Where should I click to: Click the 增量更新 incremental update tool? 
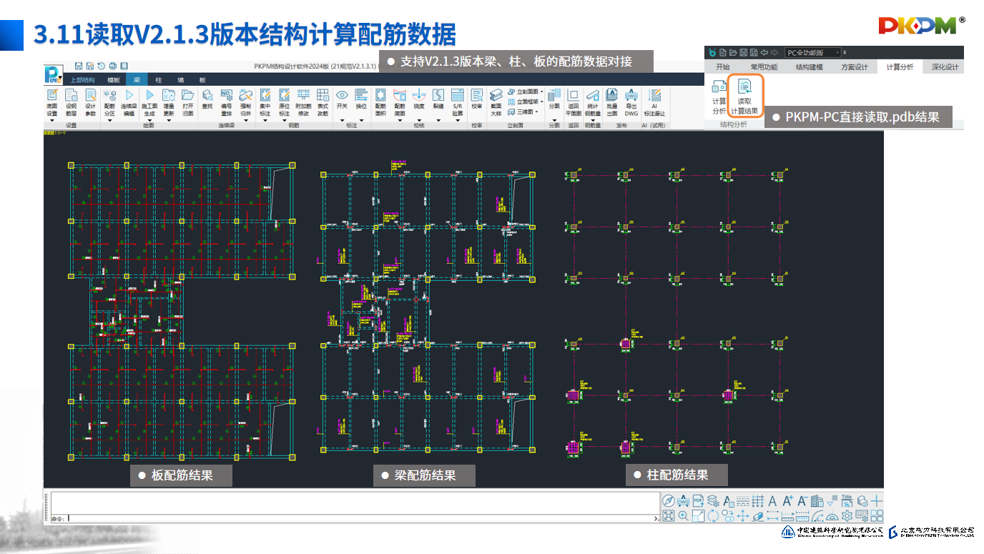click(169, 102)
